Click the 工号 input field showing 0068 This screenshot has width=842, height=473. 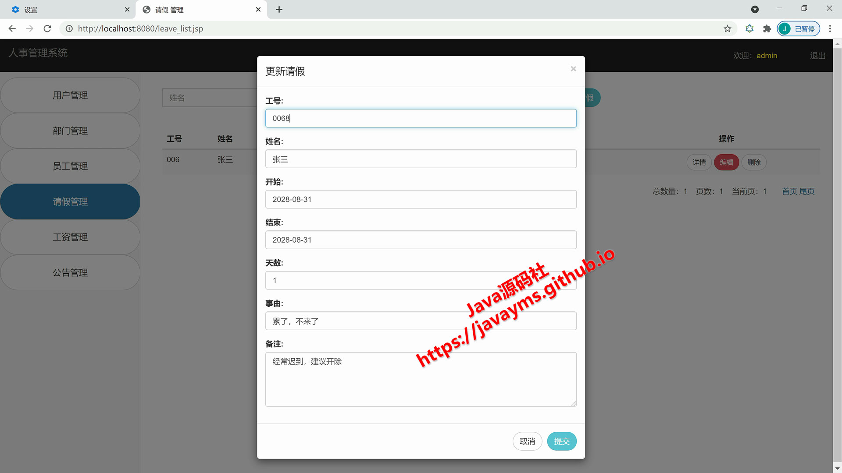pyautogui.click(x=421, y=118)
